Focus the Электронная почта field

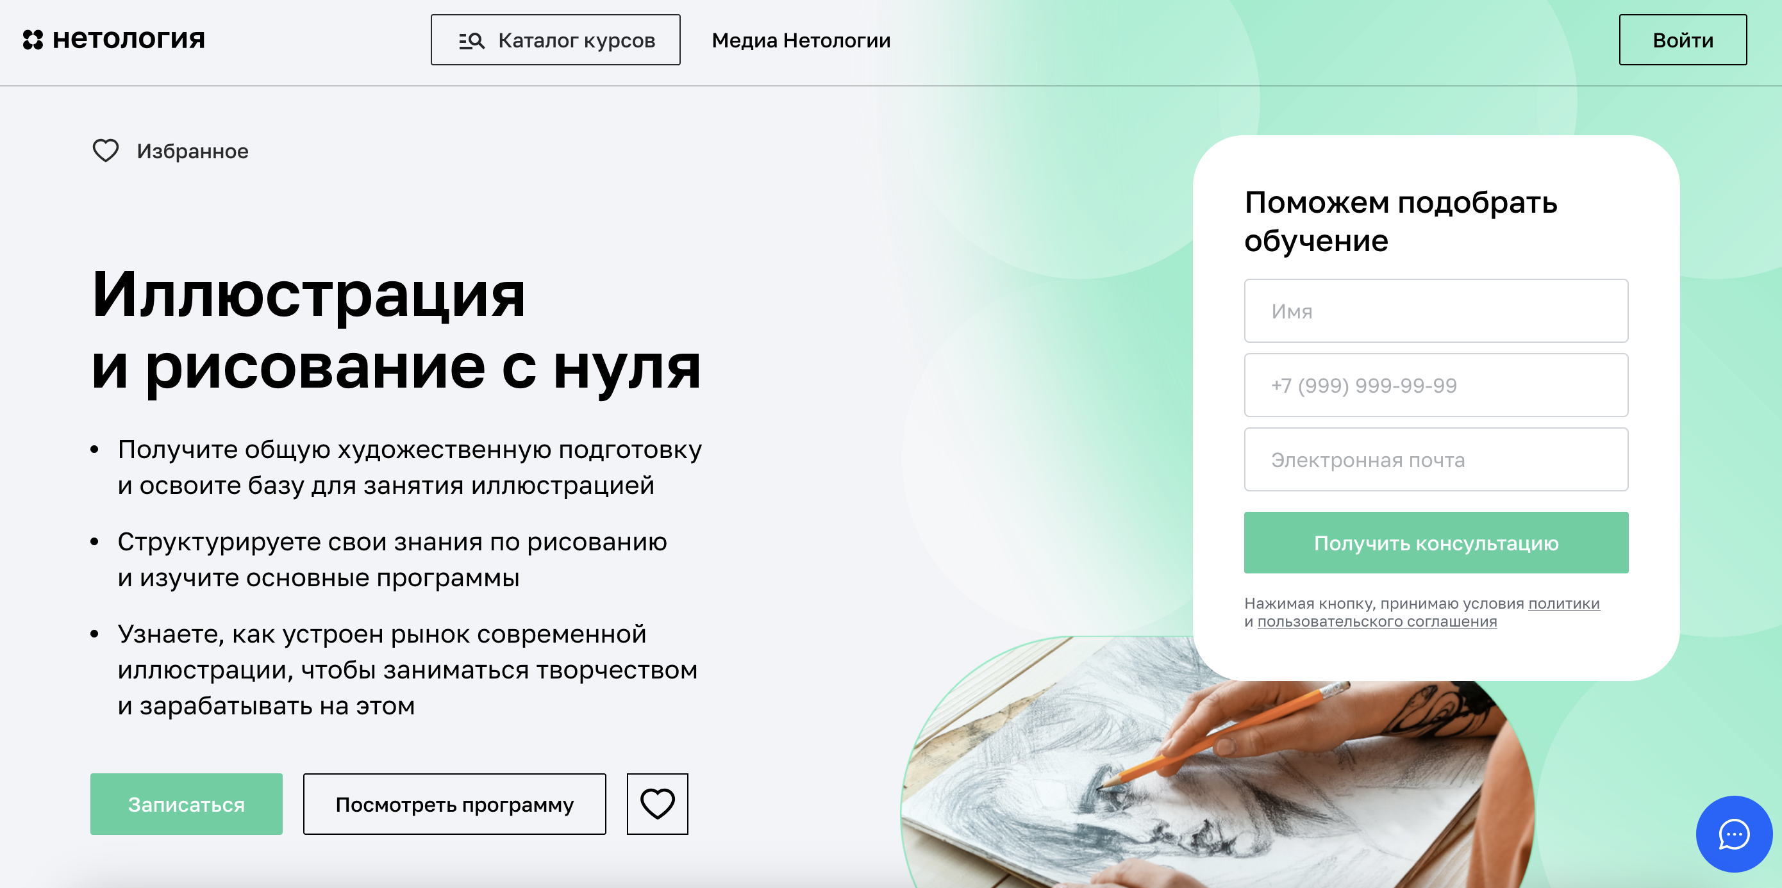pyautogui.click(x=1436, y=459)
